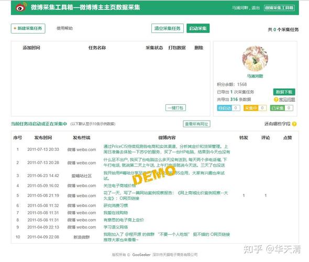The image size is (309, 262).
Task: Click the 共导出 316 条数据 text
Action: (x=234, y=100)
